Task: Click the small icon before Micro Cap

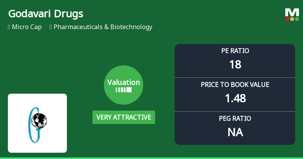Action: tap(9, 27)
